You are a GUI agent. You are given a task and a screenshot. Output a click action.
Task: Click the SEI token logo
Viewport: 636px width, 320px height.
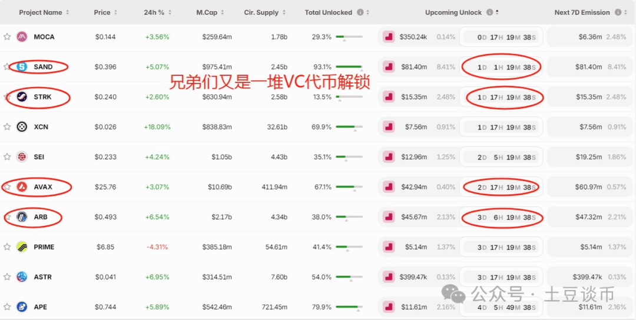pos(22,156)
